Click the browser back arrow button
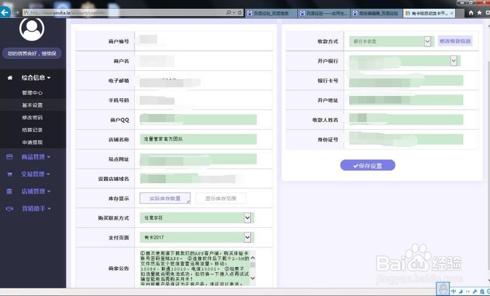The image size is (490, 296). click(5, 12)
